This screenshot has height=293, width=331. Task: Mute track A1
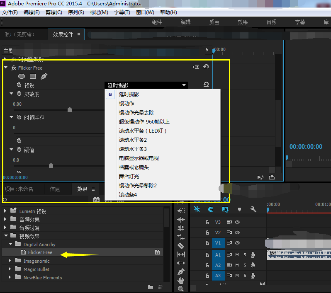click(x=237, y=255)
